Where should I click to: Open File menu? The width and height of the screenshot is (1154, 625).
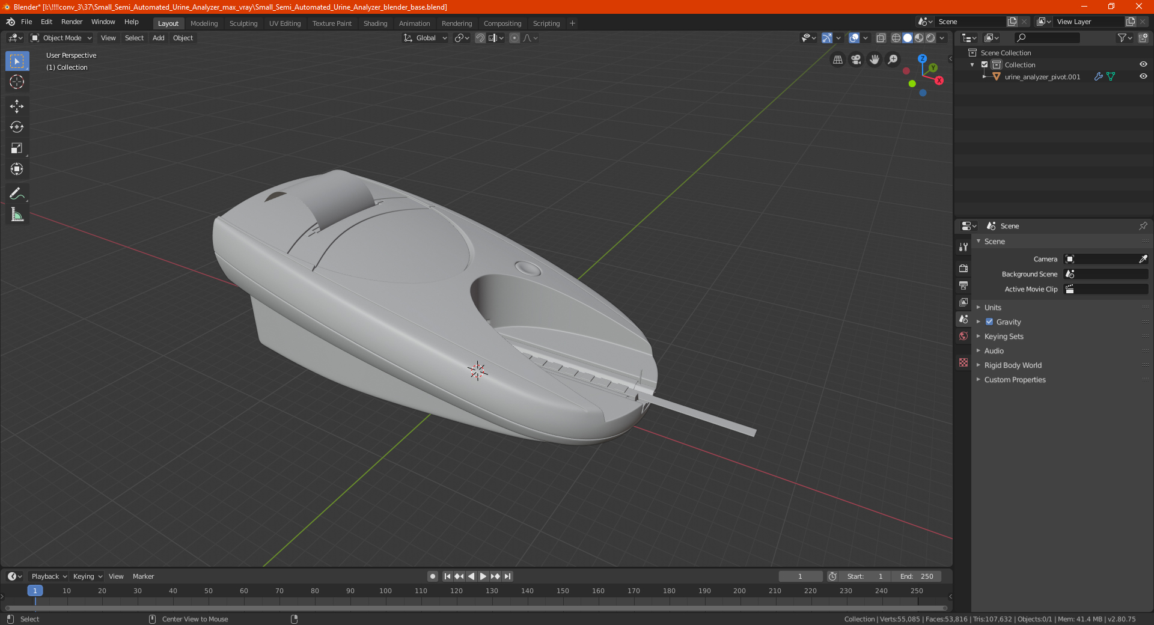[x=26, y=22]
